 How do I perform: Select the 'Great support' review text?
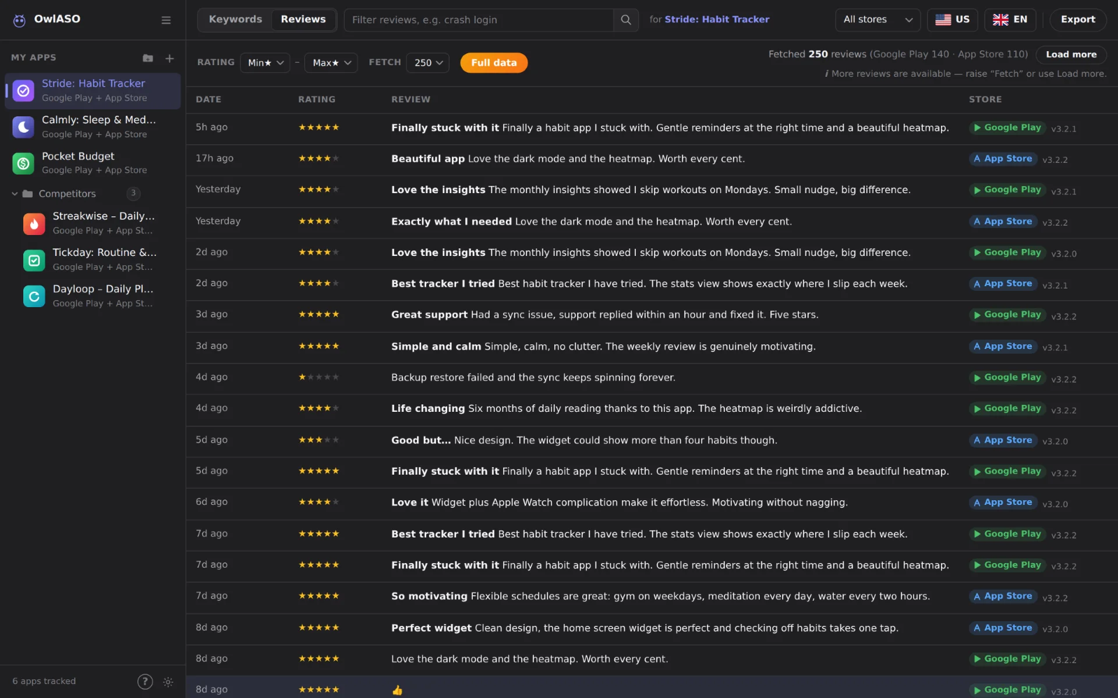[x=605, y=315]
